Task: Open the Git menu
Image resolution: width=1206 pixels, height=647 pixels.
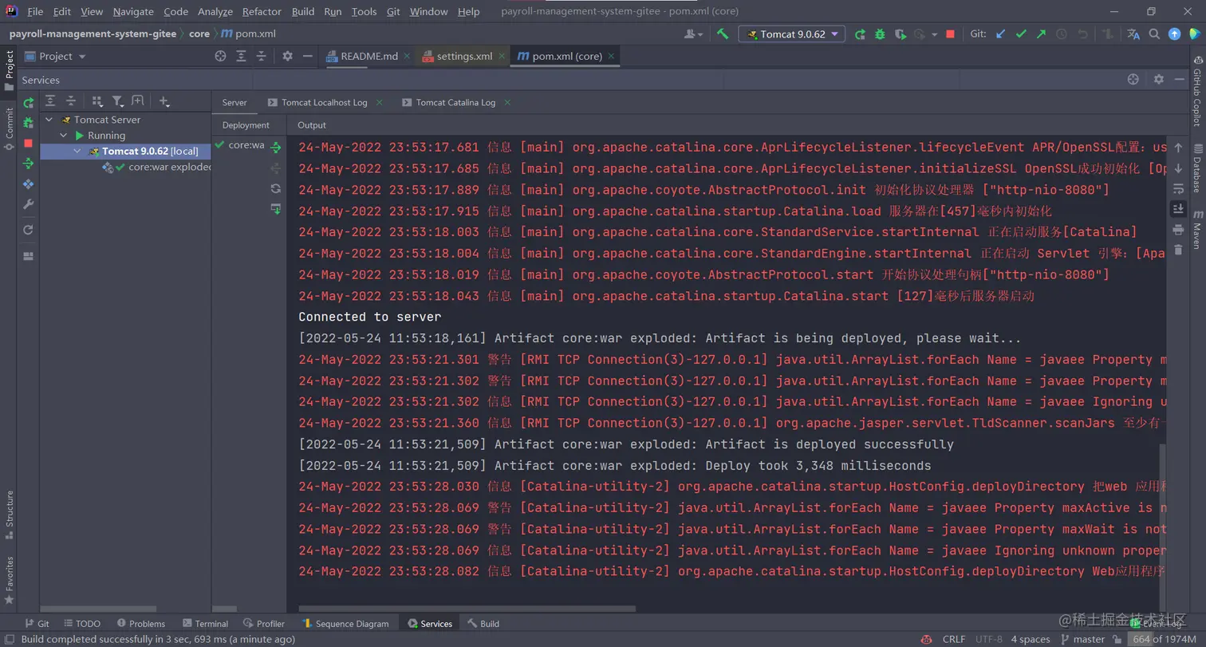Action: point(393,11)
